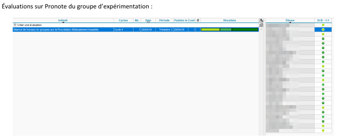Click the plus icon to create an evaluation
Screen dimensions: 337x139
tap(15, 25)
